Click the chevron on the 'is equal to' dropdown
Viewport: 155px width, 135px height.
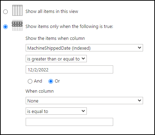point(83,111)
